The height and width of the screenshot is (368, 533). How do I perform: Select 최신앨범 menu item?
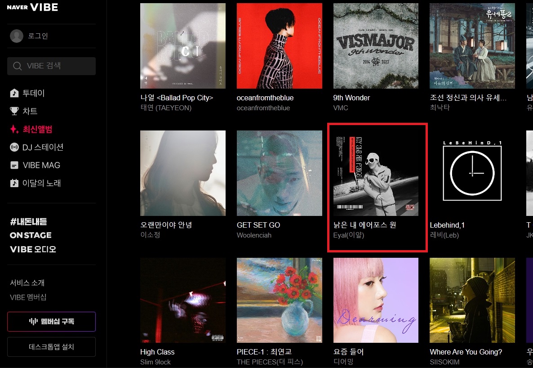pos(37,129)
